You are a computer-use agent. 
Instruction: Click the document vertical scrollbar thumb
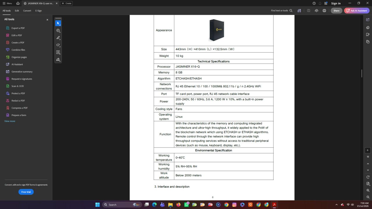pos(362,73)
